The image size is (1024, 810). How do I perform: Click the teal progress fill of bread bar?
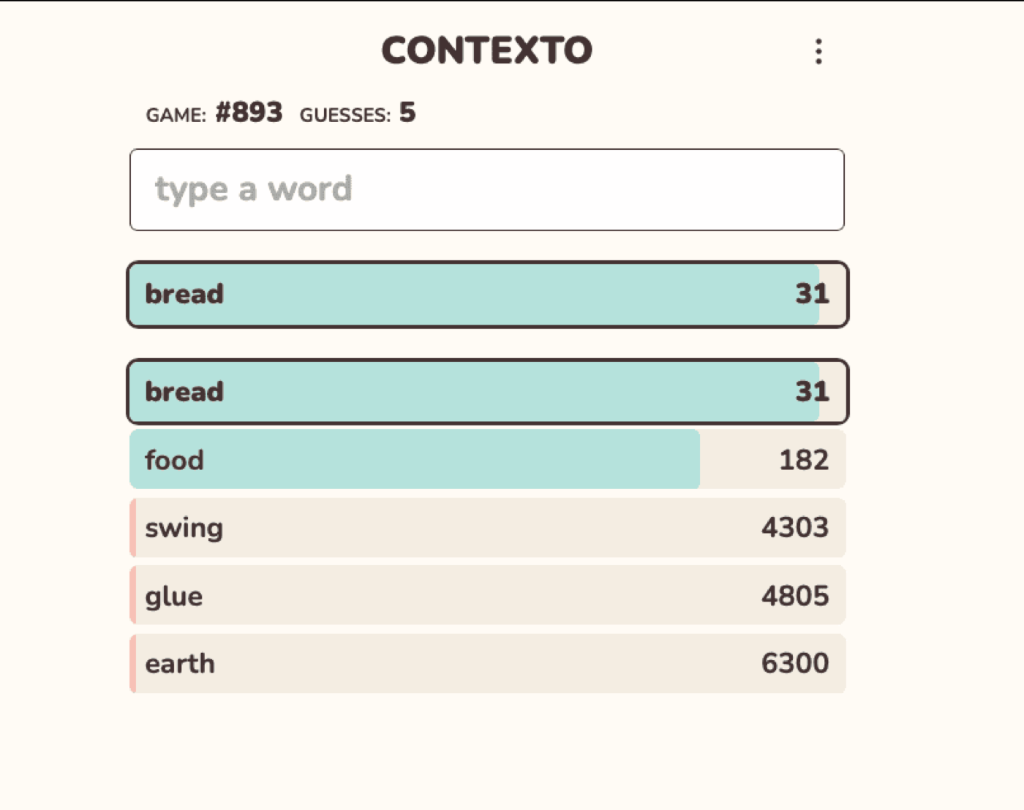pyautogui.click(x=439, y=294)
